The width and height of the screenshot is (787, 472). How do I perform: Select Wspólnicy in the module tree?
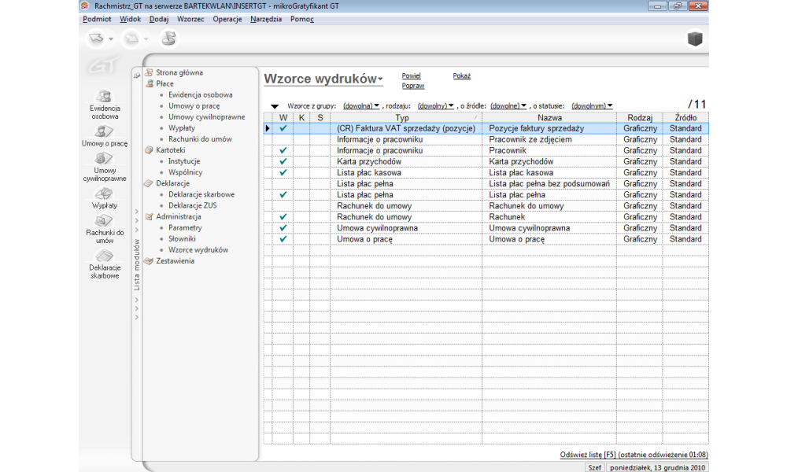click(x=185, y=172)
